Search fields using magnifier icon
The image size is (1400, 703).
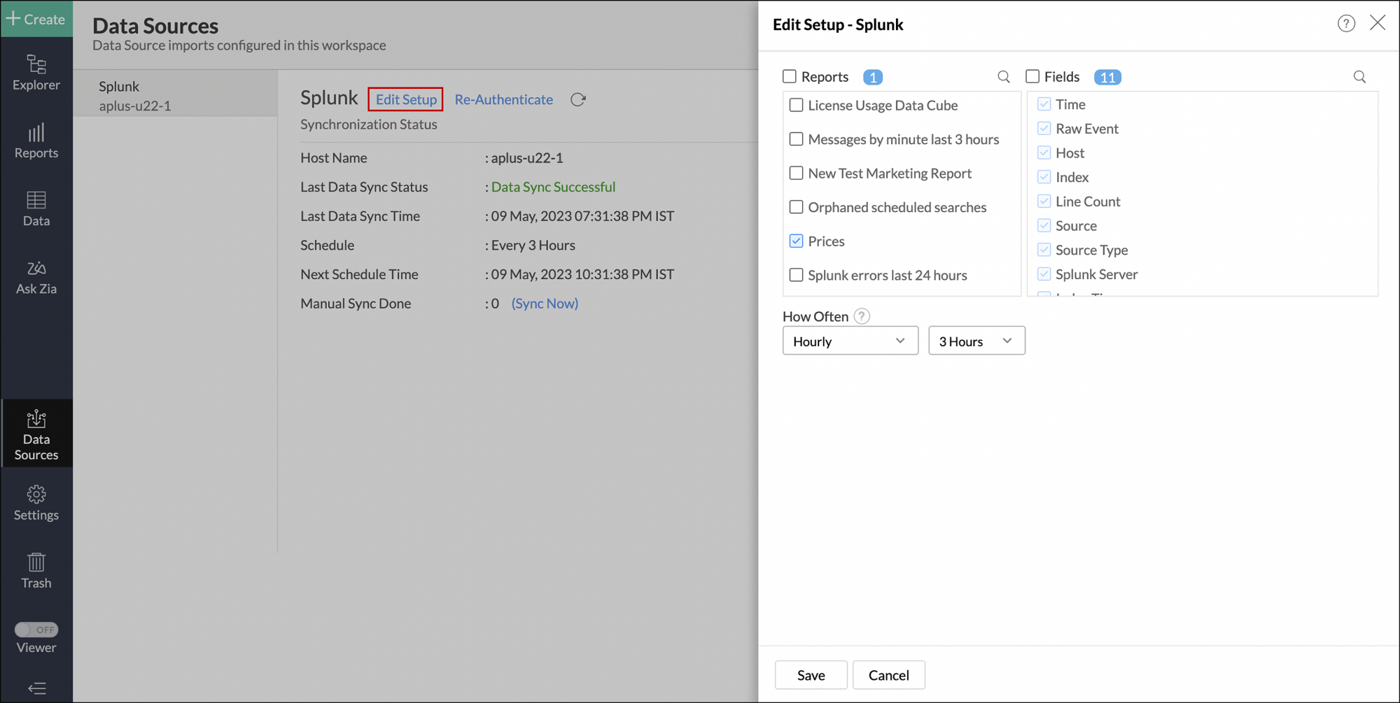(x=1359, y=77)
